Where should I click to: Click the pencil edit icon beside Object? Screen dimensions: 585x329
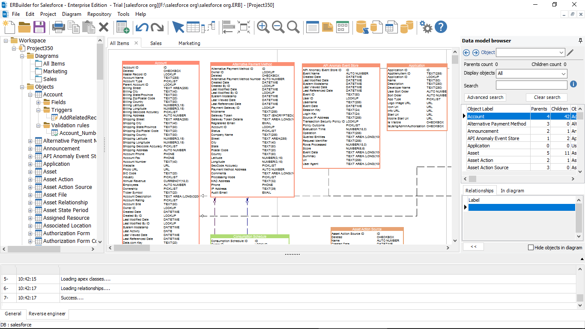click(x=570, y=53)
